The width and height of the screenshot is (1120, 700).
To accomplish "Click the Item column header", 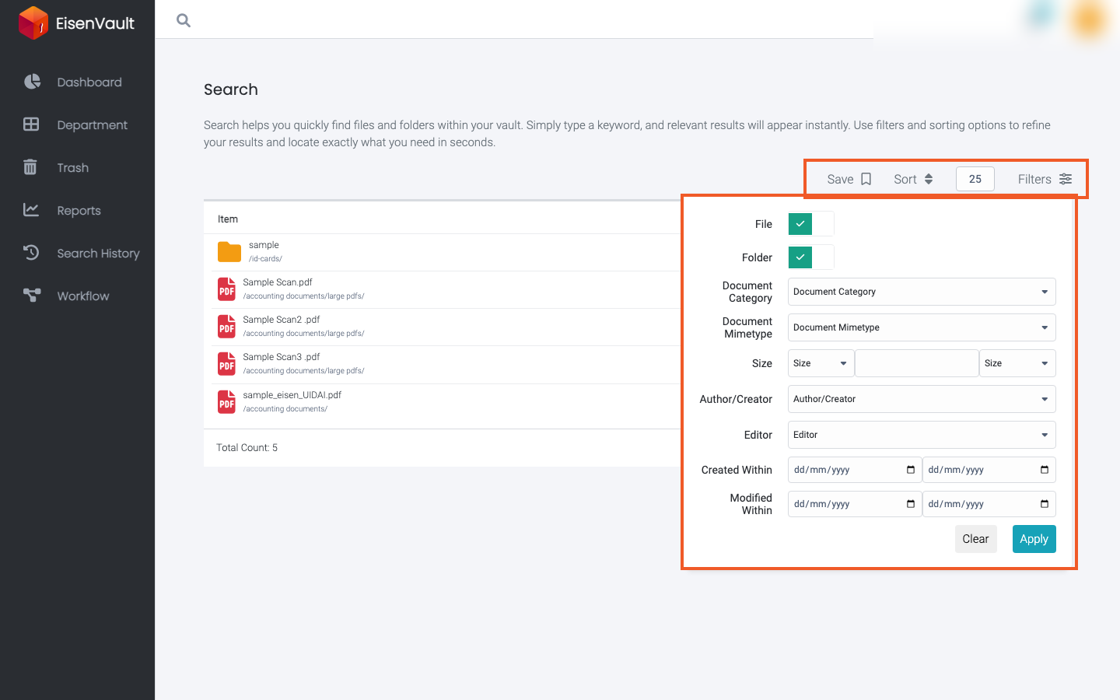I will 228,219.
